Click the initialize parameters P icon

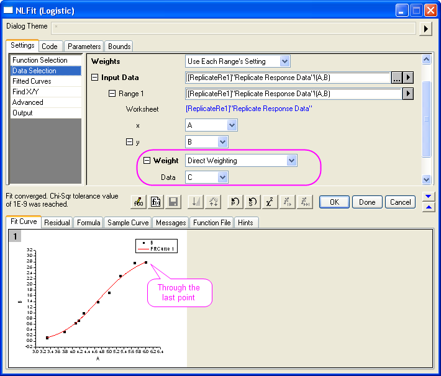pos(235,202)
